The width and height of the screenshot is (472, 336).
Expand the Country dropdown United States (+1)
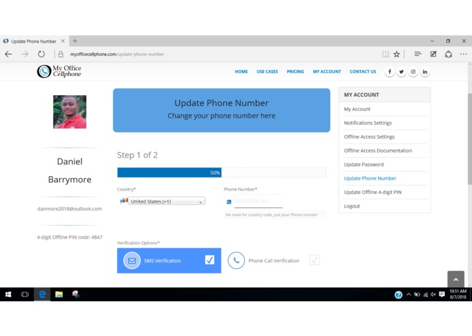(166, 201)
